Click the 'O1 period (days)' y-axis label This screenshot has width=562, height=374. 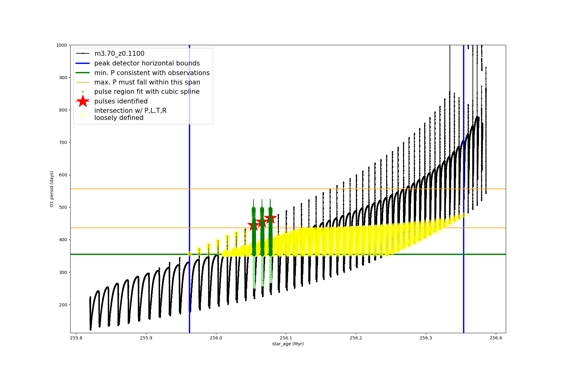(x=52, y=189)
